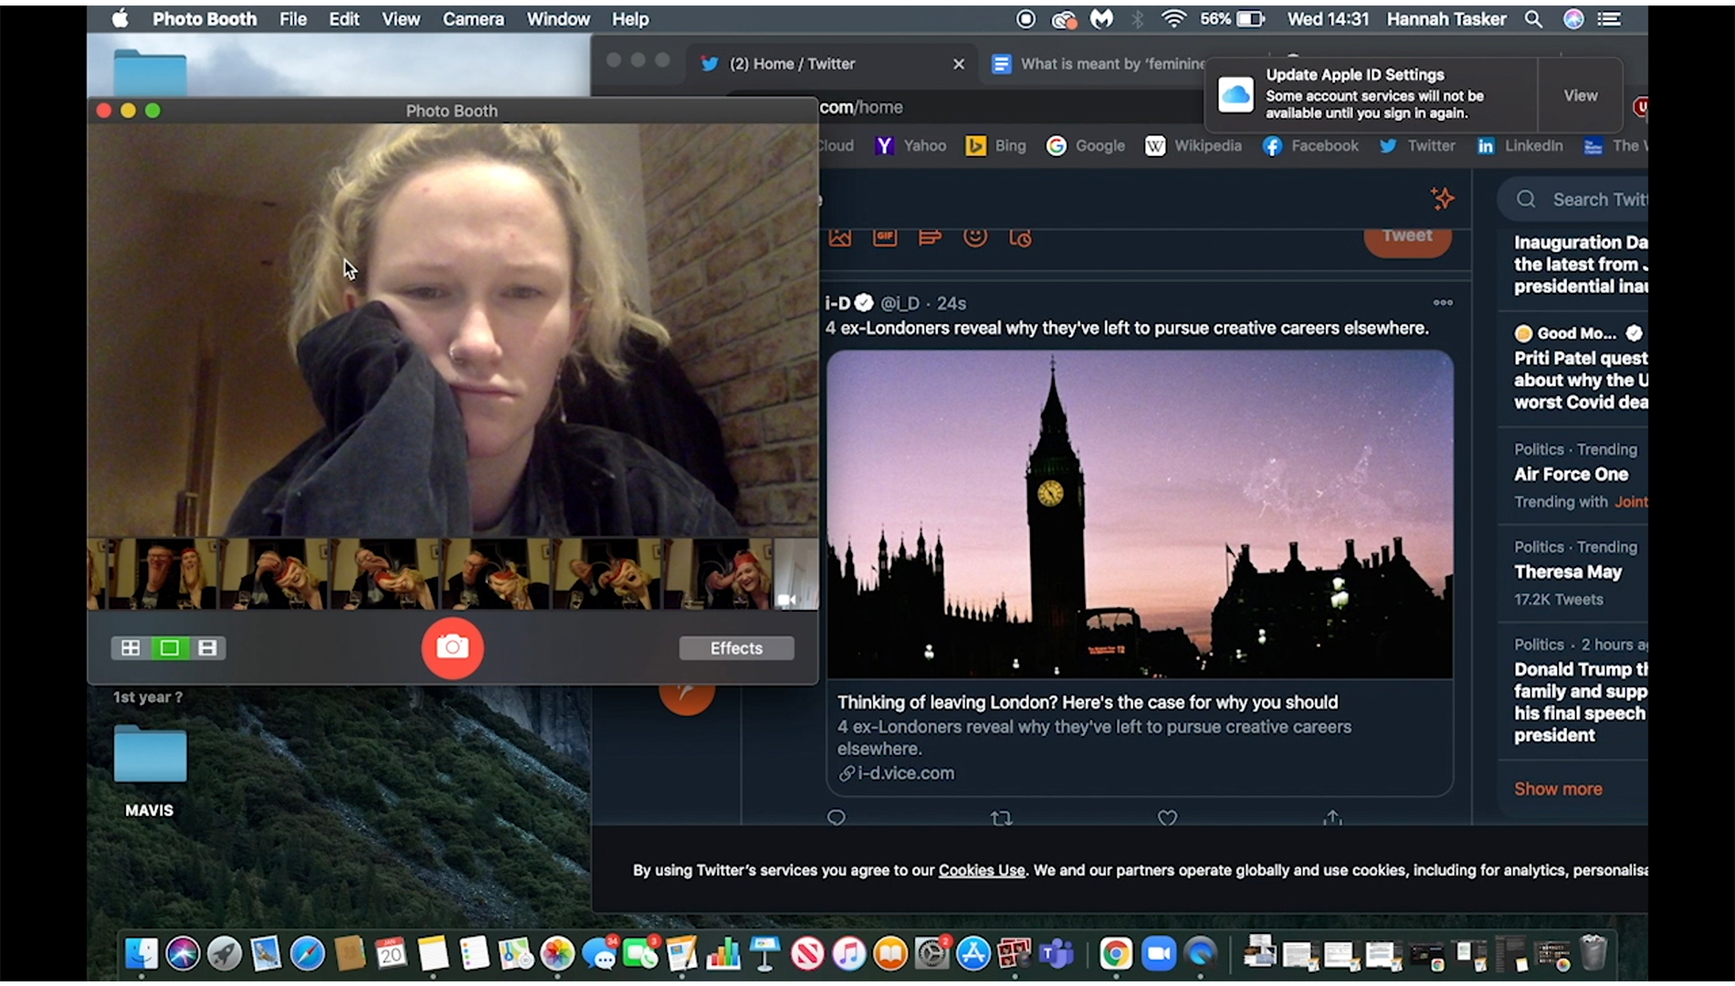Open Google Chrome from the Dock

pos(1116,954)
